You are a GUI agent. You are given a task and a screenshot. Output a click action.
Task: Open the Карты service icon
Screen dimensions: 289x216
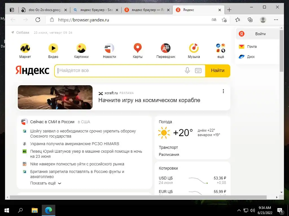(x=138, y=48)
